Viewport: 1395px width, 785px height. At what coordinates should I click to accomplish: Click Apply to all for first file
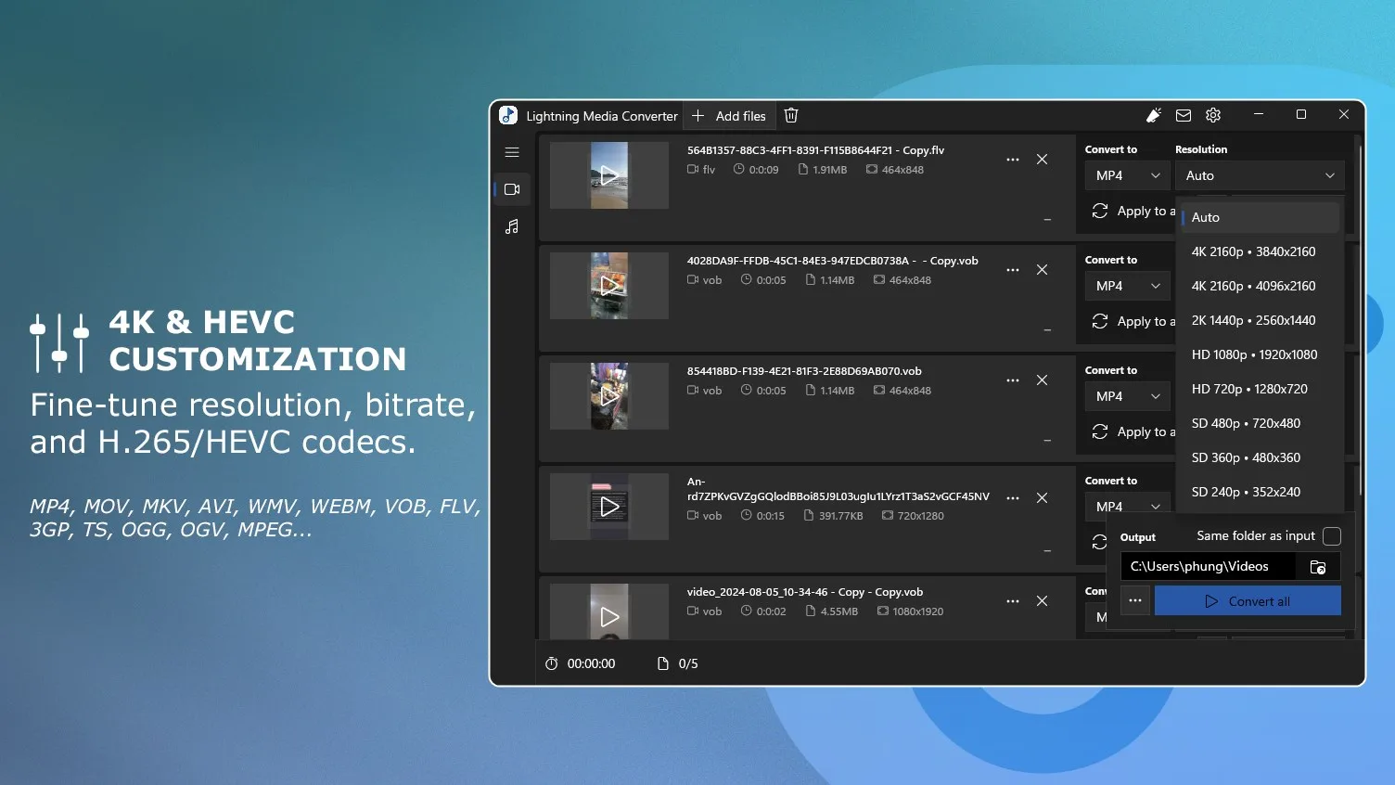[1133, 212]
